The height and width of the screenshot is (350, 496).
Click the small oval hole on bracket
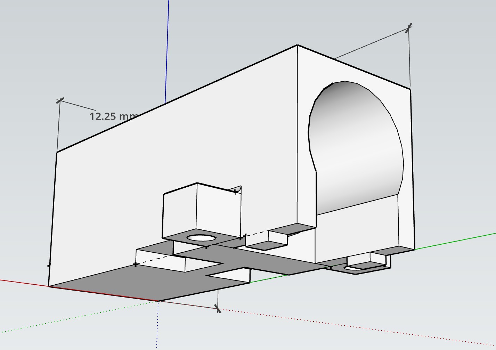click(202, 238)
